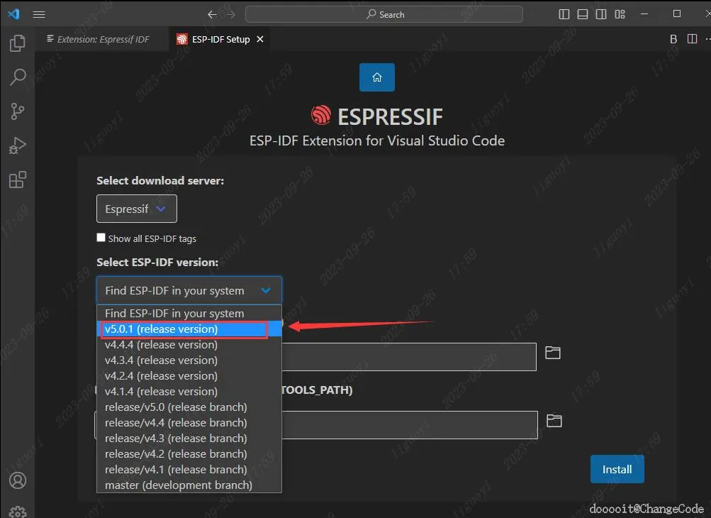Screen dimensions: 711x518
Task: Open the Accounts icon in activity bar
Action: [18, 480]
